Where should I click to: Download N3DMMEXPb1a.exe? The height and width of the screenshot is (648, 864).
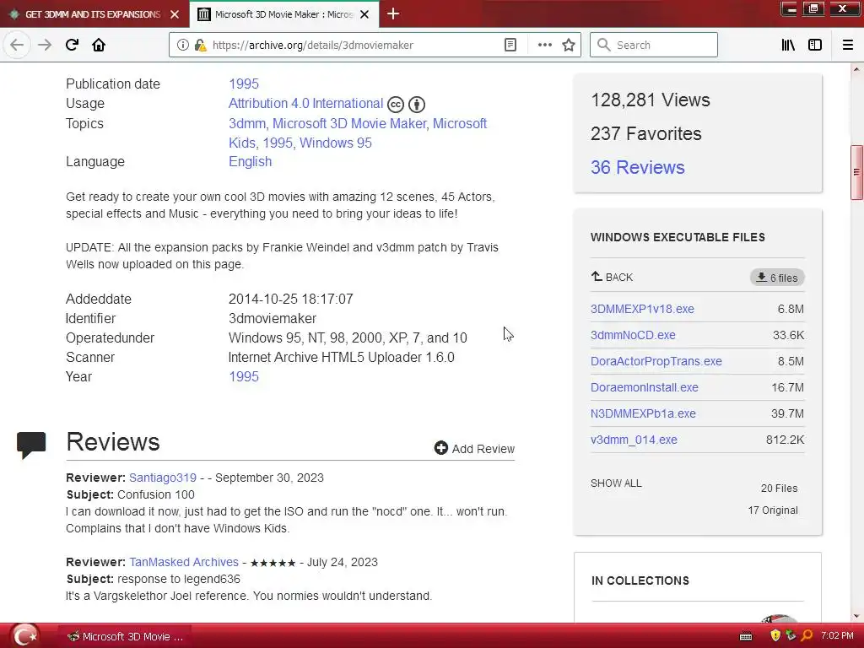point(643,413)
